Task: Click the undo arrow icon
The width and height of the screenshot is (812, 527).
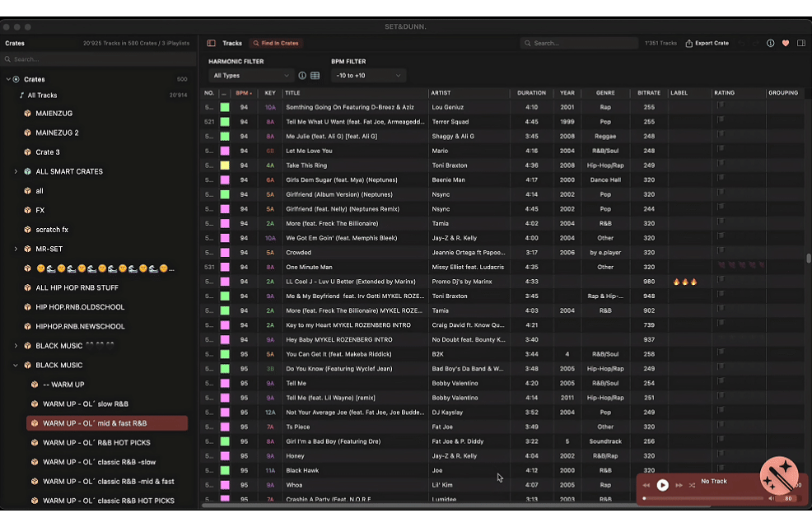Action: coord(741,43)
